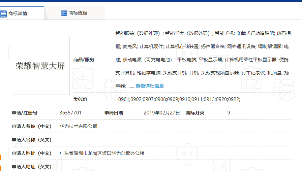Screen dimensions: 302x172
Task: Click the goods text starting 智能眼镜（数据处理）
Action: 203,33
